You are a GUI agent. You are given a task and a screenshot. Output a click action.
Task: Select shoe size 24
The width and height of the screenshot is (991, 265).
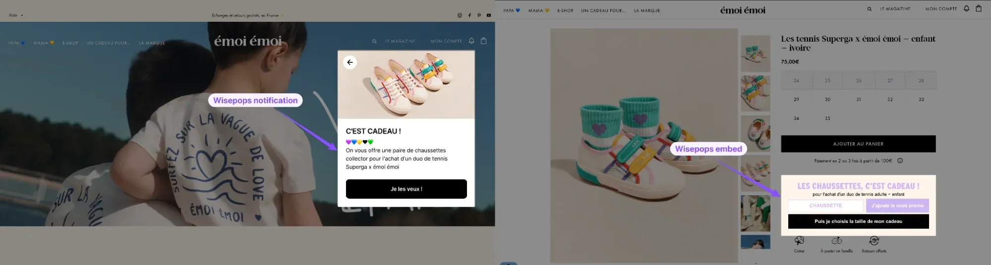[x=796, y=81]
